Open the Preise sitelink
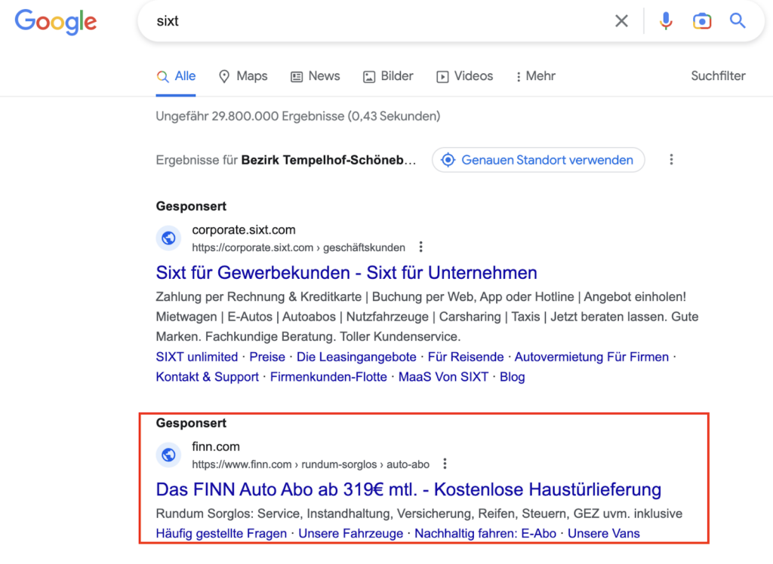The height and width of the screenshot is (564, 773). pos(267,357)
